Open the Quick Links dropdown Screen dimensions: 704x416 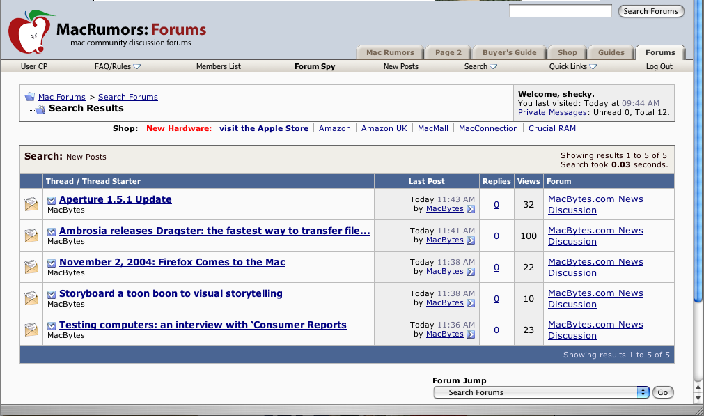(573, 66)
